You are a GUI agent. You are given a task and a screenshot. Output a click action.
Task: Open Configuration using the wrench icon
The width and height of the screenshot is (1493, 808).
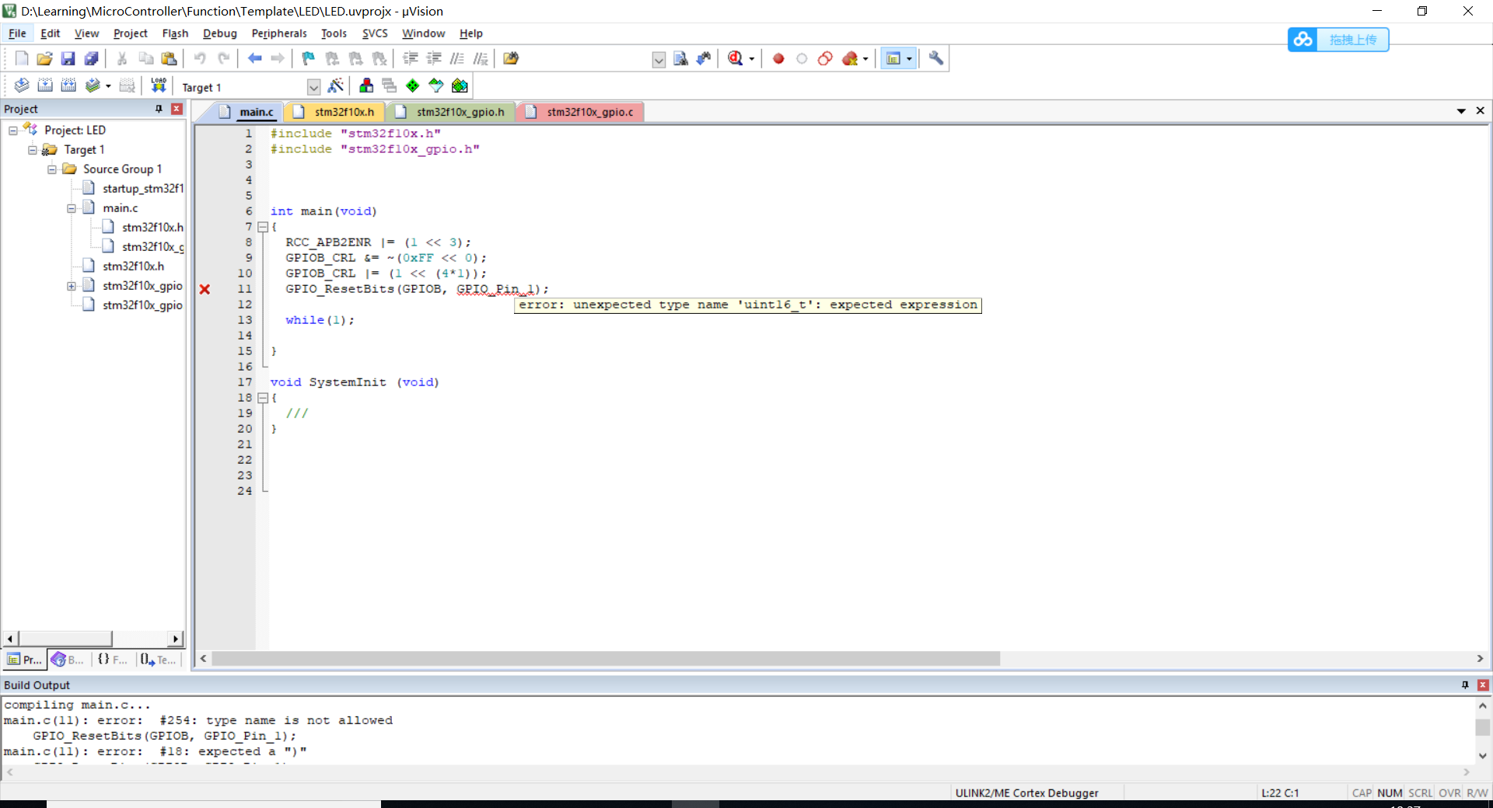pos(936,58)
